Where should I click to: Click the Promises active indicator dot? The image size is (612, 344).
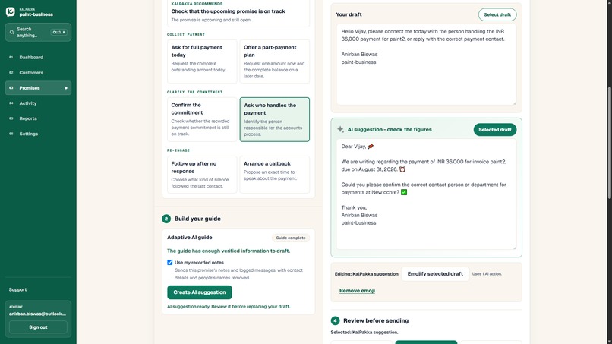point(65,88)
